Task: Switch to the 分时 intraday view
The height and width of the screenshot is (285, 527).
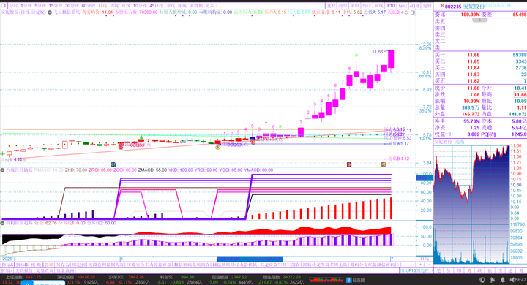Action: [x=13, y=6]
